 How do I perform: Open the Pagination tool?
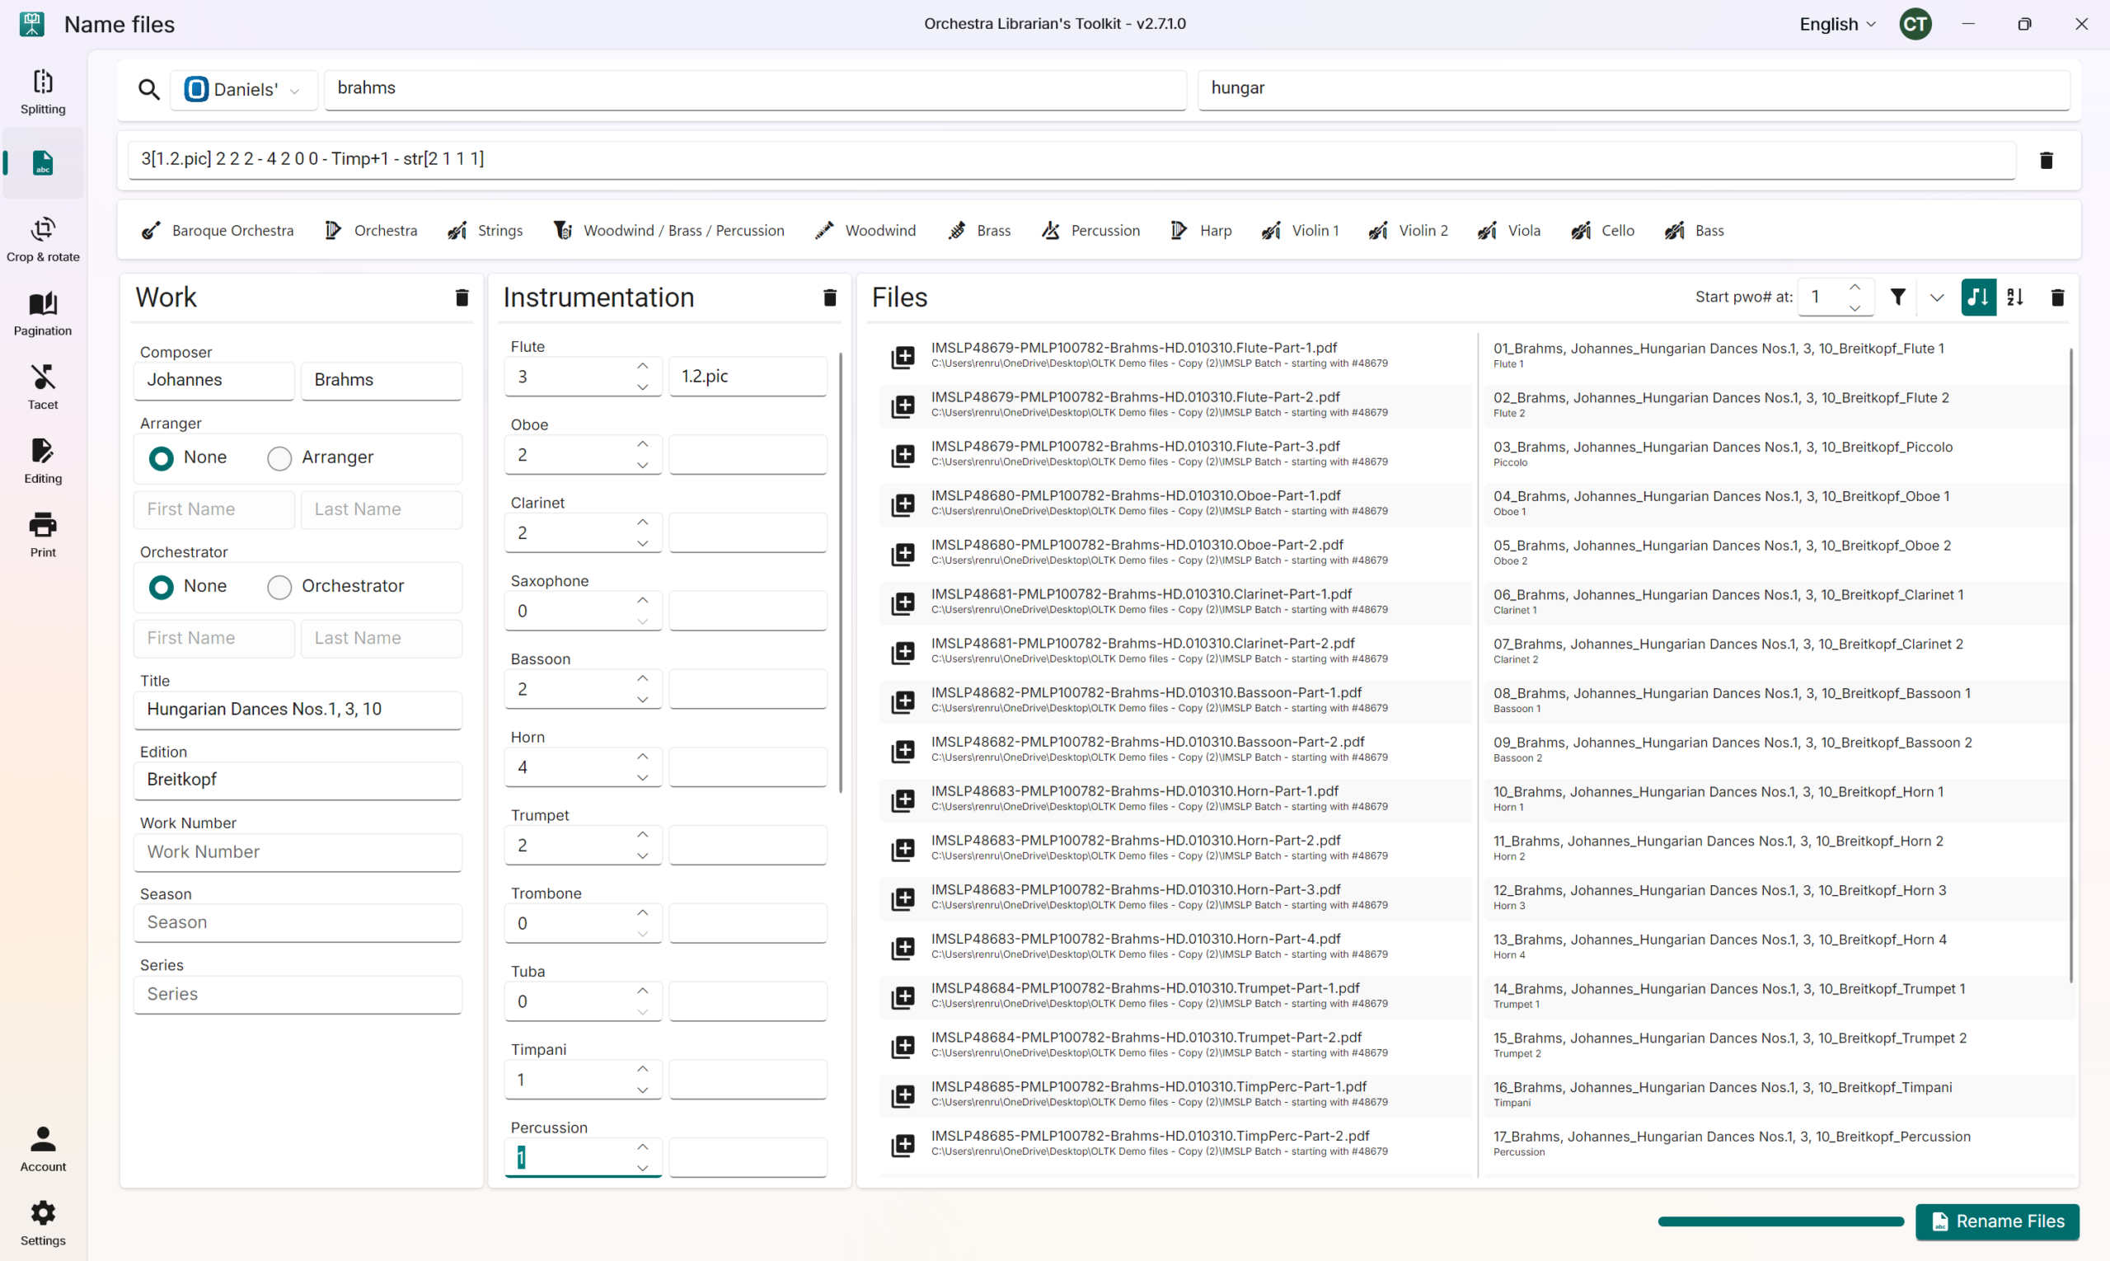43,313
